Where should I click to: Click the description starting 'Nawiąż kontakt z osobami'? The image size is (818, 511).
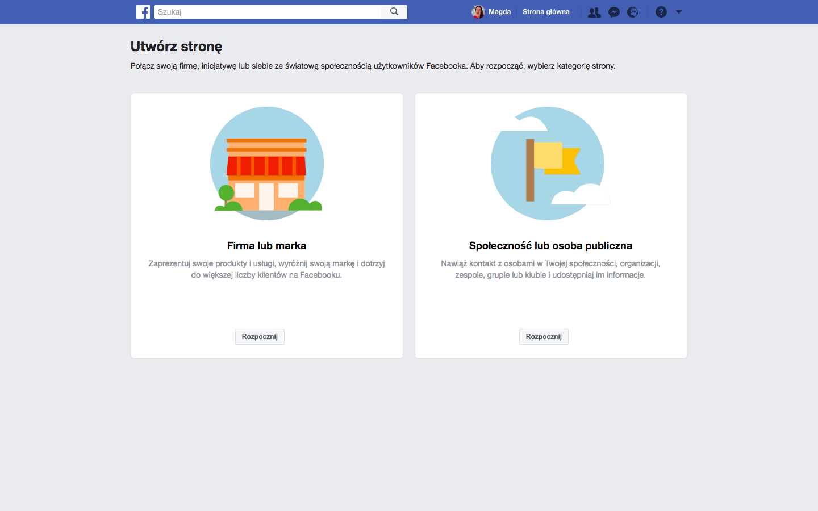[x=550, y=269]
